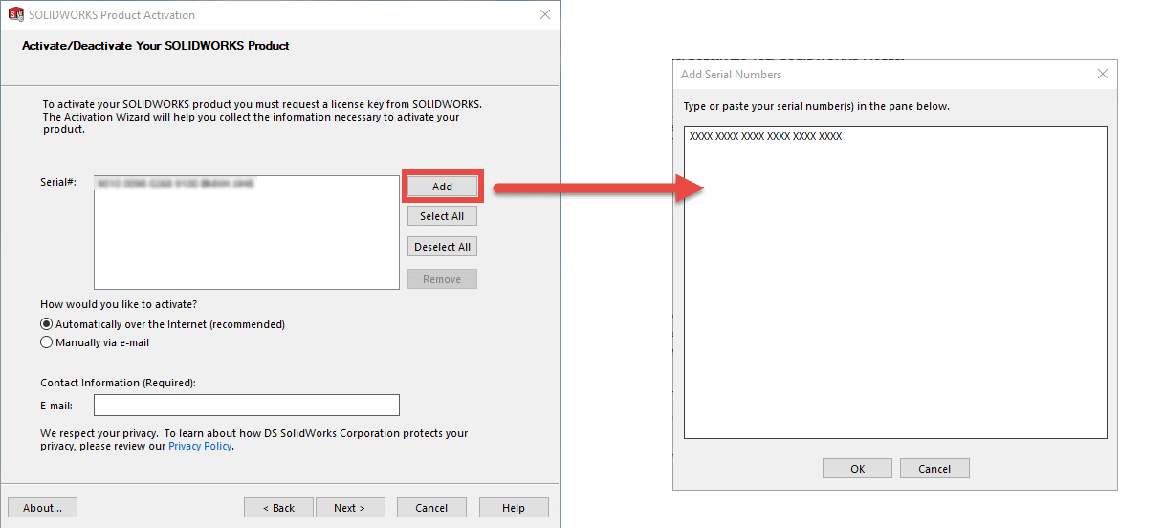Click the XXXX XXXX serial placeholder text
This screenshot has width=1165, height=528.
point(765,137)
